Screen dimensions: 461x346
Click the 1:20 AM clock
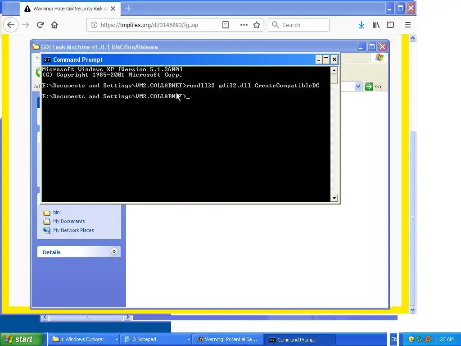[x=444, y=339]
